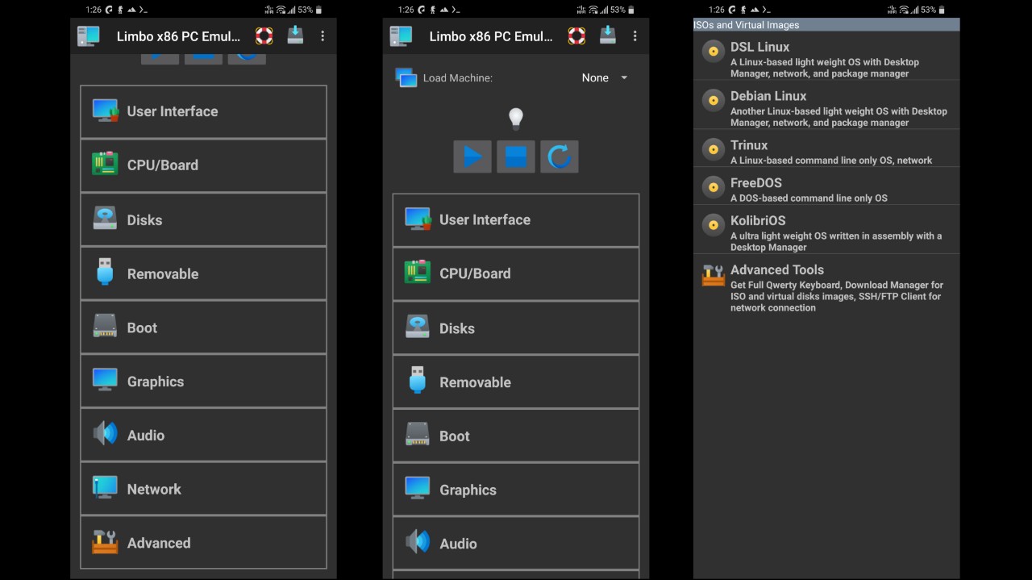The height and width of the screenshot is (580, 1032).
Task: Tap the lightbulb status icon
Action: click(516, 119)
